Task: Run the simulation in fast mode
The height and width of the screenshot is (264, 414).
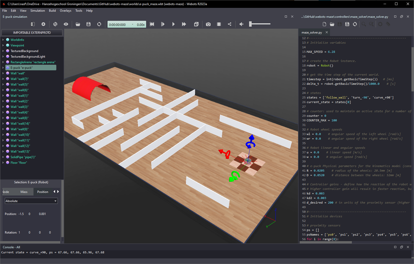Action: (184, 24)
